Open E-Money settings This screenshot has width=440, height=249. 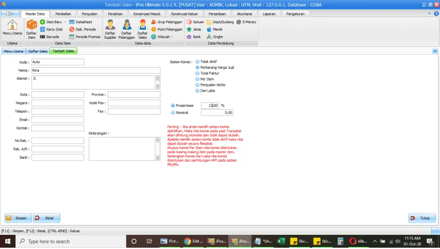[246, 22]
